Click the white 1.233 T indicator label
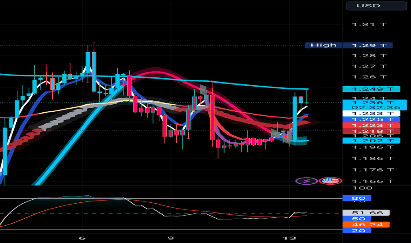 pyautogui.click(x=371, y=114)
